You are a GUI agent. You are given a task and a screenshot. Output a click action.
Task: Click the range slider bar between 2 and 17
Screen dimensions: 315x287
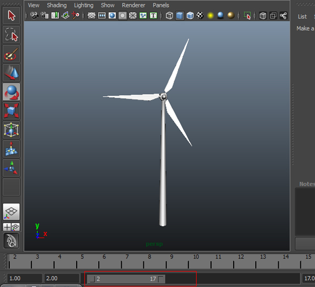(126, 279)
